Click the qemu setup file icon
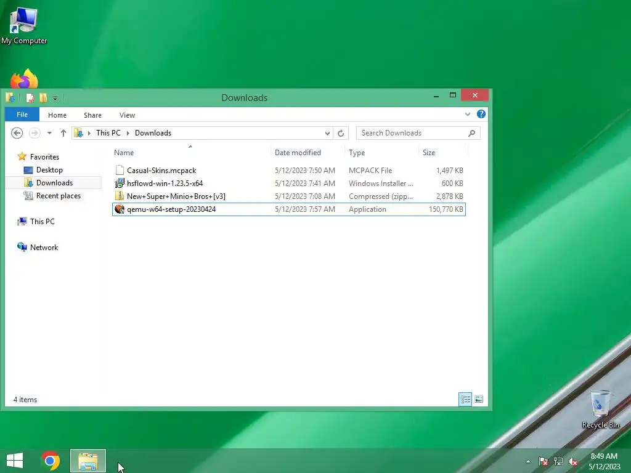This screenshot has height=473, width=631. pyautogui.click(x=120, y=209)
